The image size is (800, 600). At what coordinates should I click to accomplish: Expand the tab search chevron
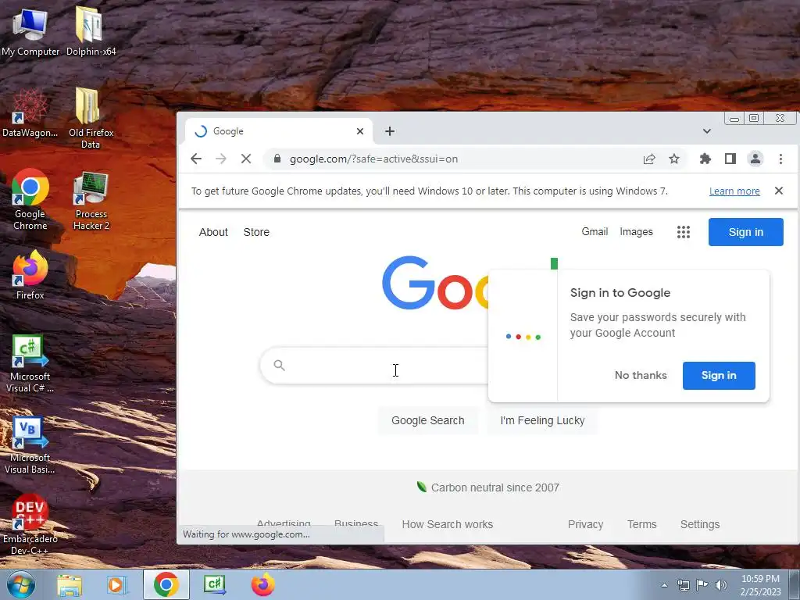point(706,131)
